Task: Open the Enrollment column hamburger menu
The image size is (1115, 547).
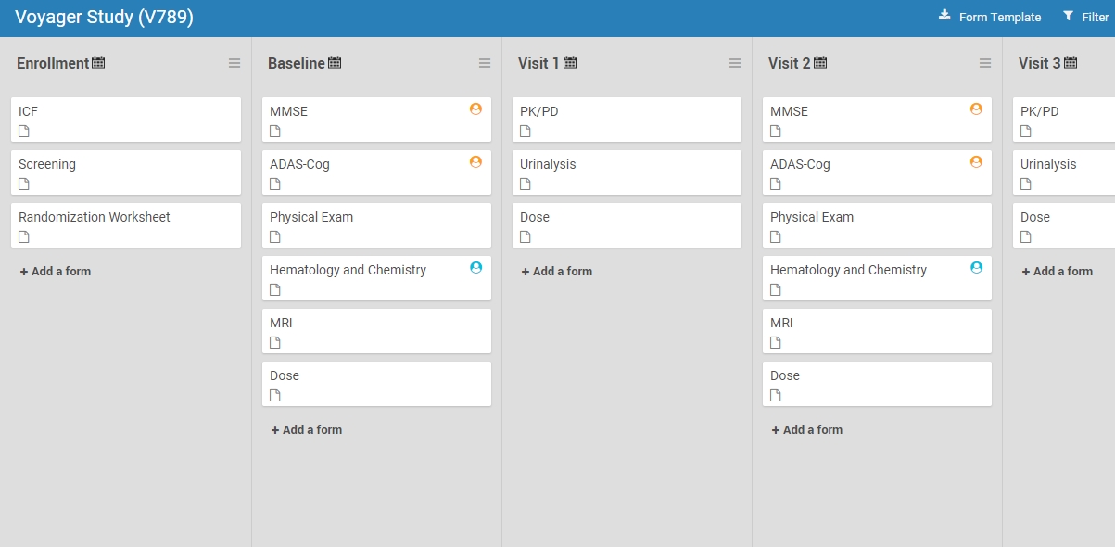Action: (x=234, y=63)
